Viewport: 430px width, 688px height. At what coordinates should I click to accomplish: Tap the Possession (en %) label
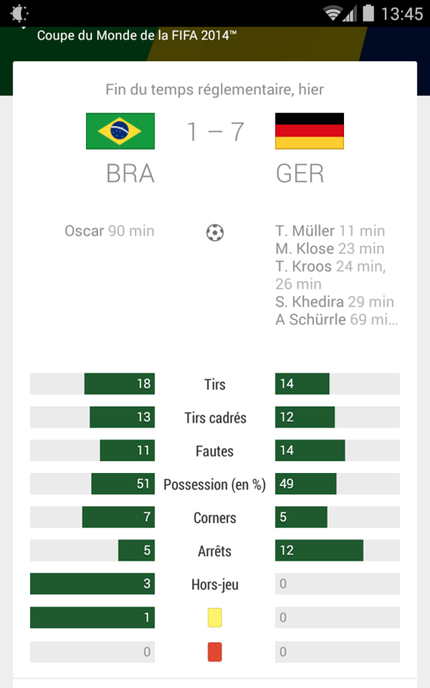pyautogui.click(x=214, y=484)
